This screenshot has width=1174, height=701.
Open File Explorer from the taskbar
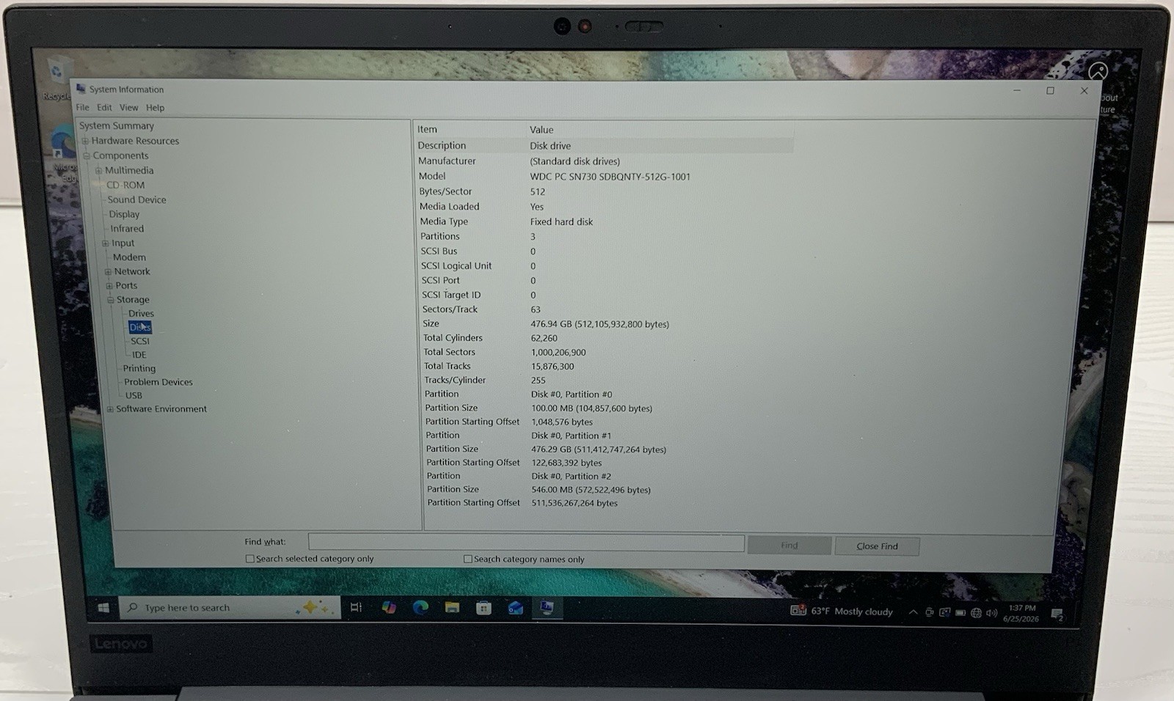(452, 607)
